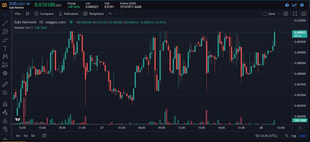Enter fullscreen mode
This screenshot has width=310, height=142.
tap(295, 14)
